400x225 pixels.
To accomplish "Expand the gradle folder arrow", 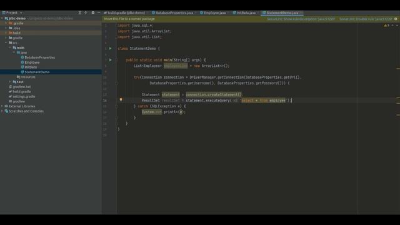I will tap(6, 37).
